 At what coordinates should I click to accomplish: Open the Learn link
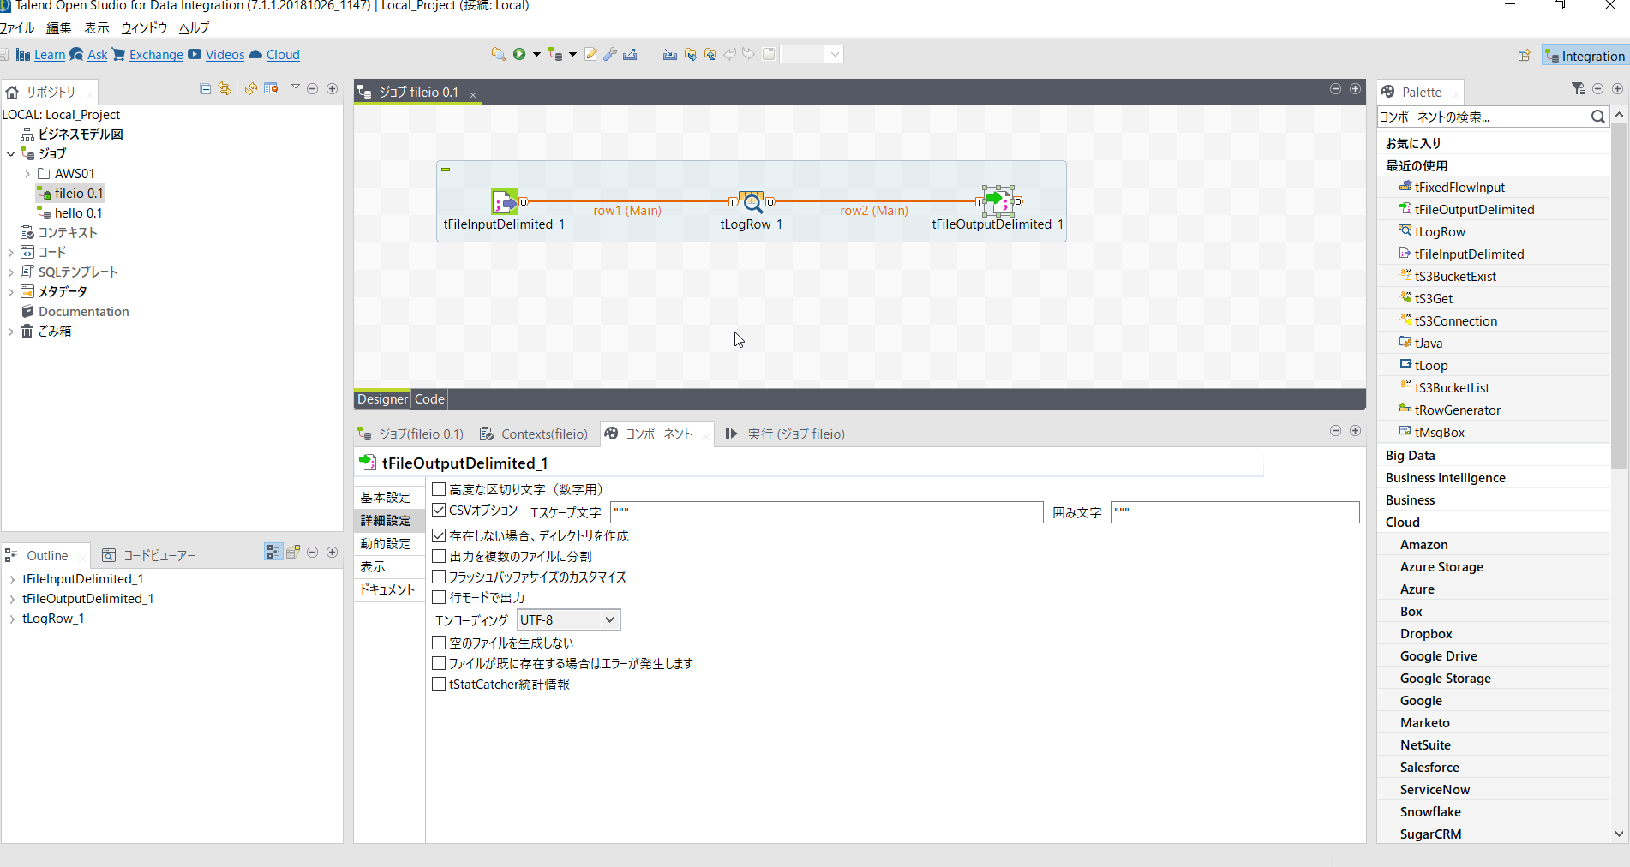[50, 55]
